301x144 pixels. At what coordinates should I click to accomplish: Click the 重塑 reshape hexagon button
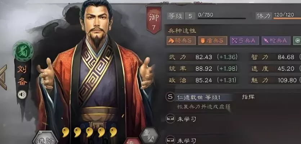click(x=149, y=136)
